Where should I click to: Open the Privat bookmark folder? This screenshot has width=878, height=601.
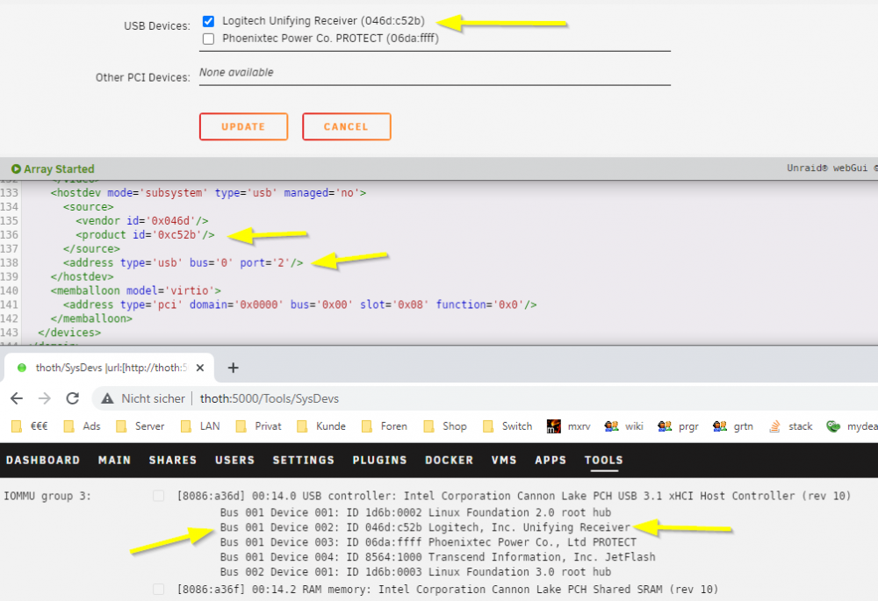(x=258, y=426)
